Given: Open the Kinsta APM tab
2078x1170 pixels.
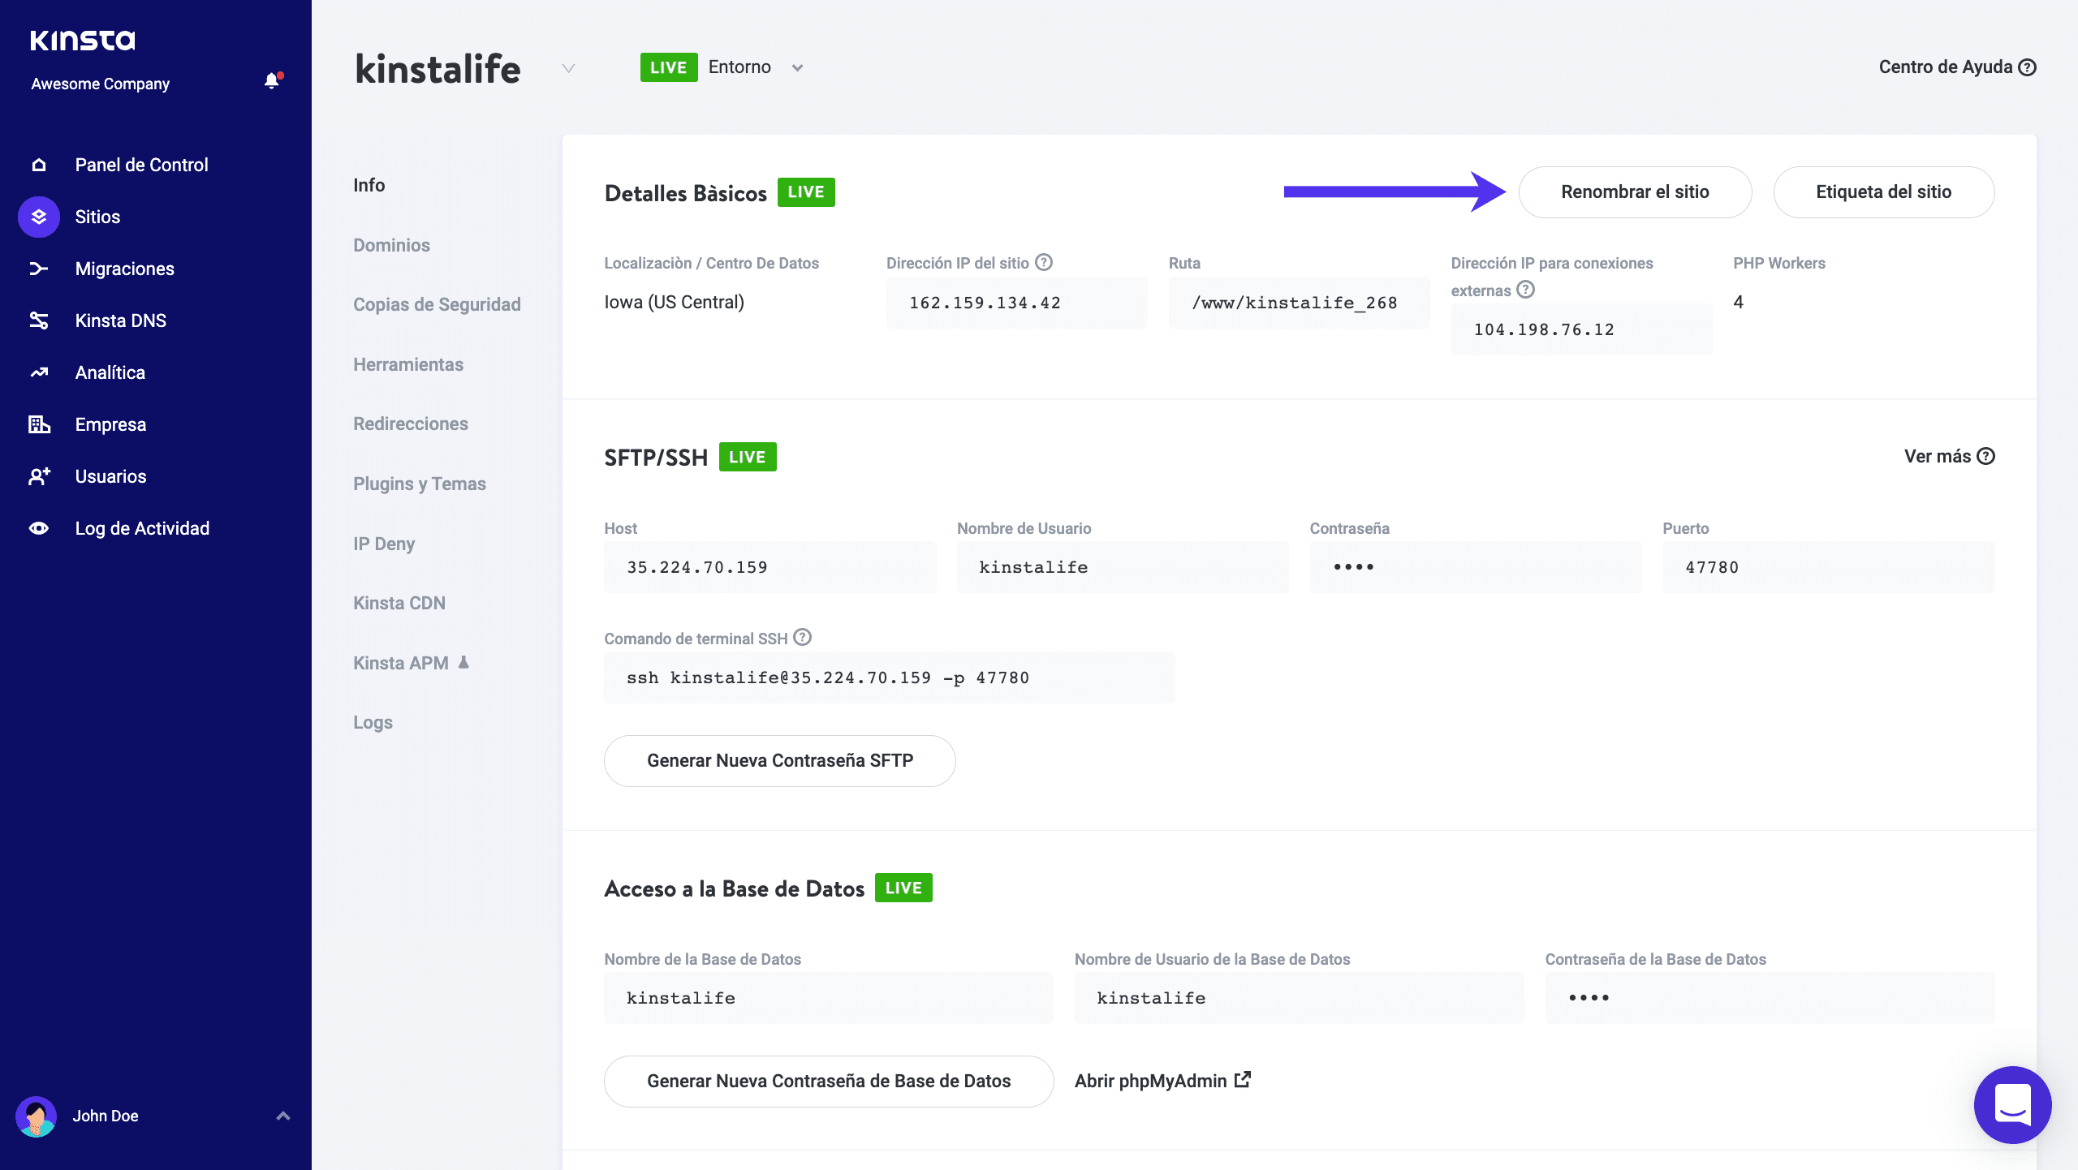Looking at the screenshot, I should pos(401,663).
